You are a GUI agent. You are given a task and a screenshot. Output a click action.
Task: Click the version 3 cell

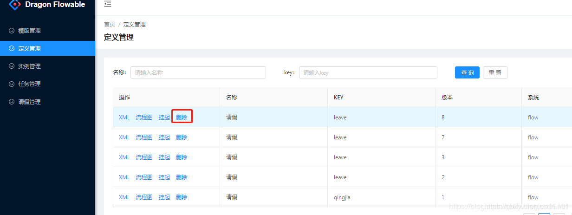(x=478, y=157)
